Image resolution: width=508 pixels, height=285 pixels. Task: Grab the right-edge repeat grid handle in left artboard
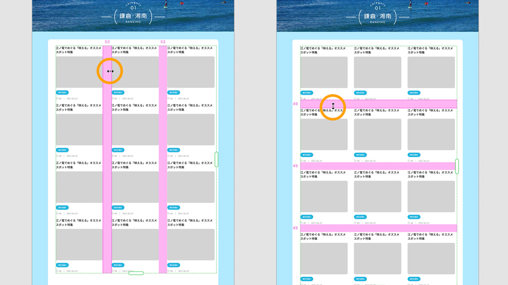point(216,159)
